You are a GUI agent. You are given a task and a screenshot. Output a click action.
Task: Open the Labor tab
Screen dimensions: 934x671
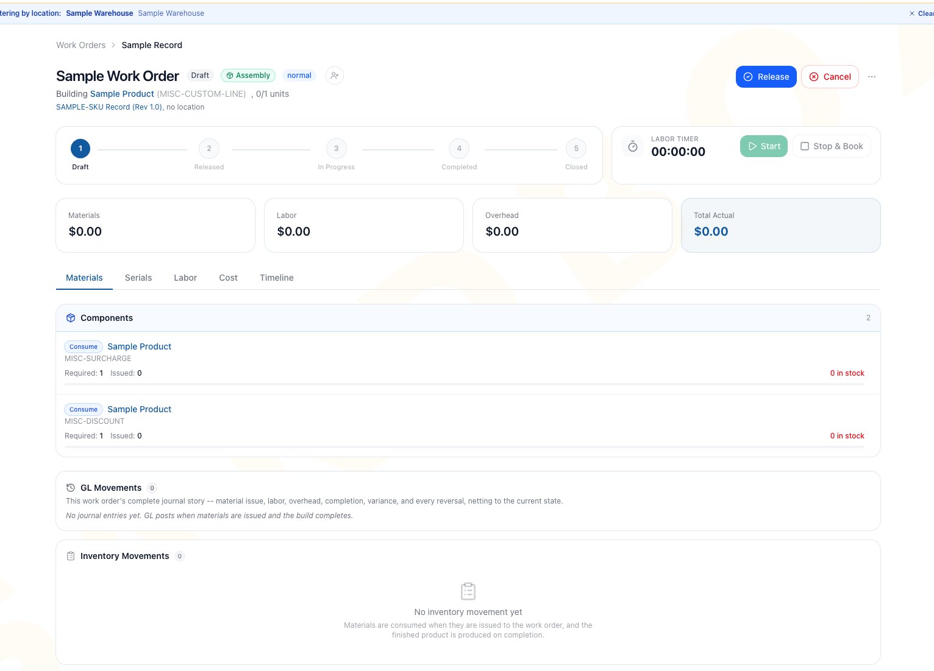tap(185, 278)
